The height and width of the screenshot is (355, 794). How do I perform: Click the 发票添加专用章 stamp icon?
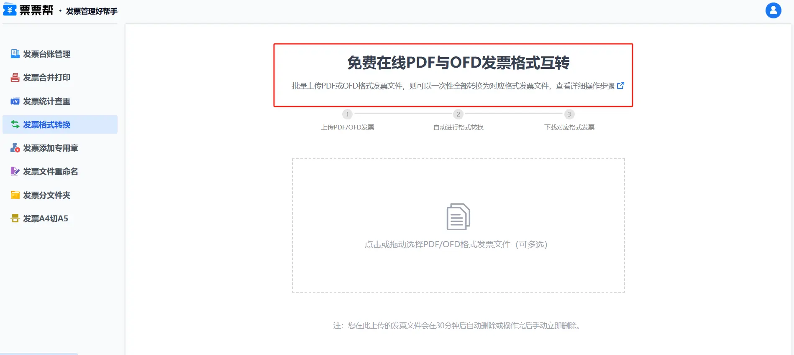(x=15, y=148)
